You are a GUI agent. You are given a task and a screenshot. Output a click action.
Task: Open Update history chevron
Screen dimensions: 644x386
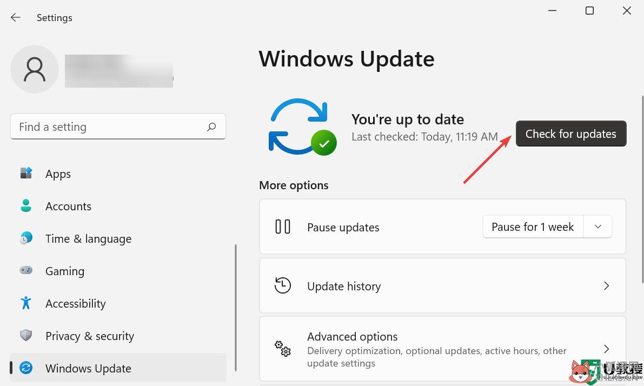(x=606, y=286)
